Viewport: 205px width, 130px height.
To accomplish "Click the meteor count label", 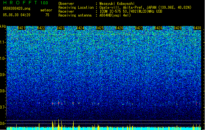I will coord(46,10).
